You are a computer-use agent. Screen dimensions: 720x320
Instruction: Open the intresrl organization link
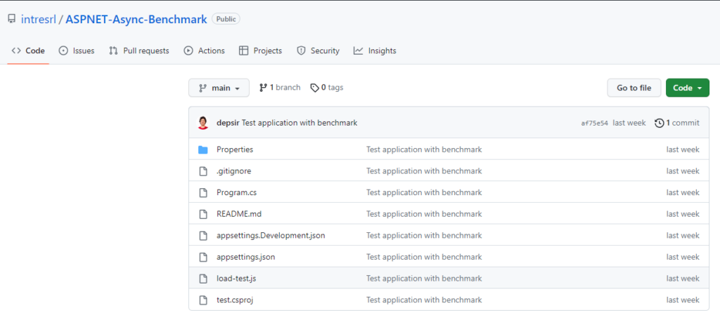pos(38,19)
